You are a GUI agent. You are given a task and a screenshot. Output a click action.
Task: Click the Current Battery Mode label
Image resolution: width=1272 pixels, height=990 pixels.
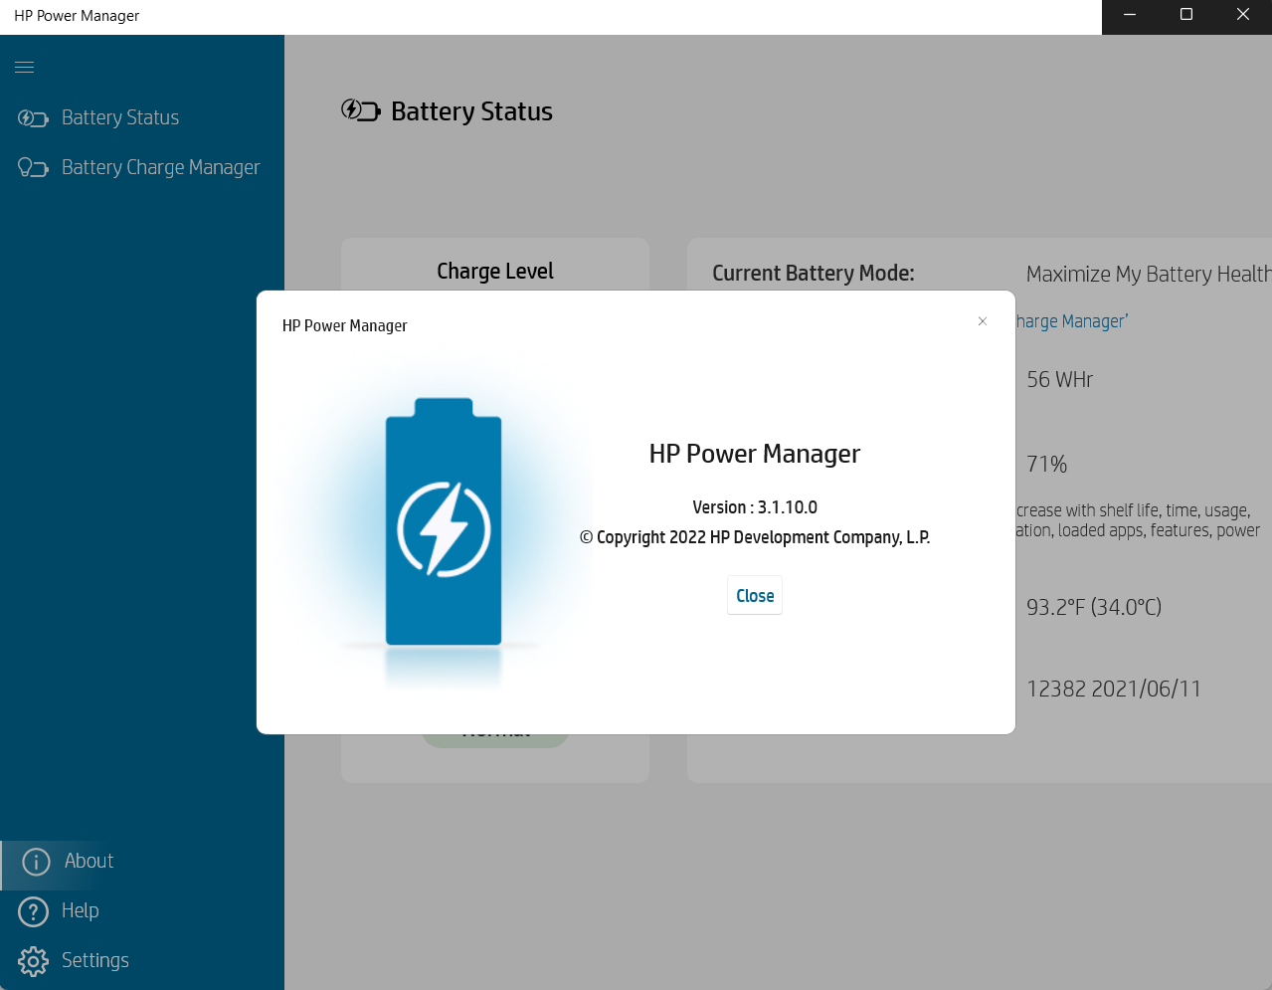814,273
